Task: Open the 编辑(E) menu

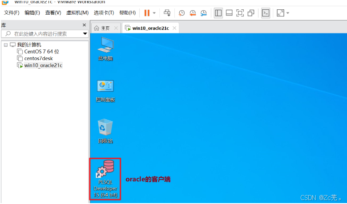Action: click(x=32, y=12)
